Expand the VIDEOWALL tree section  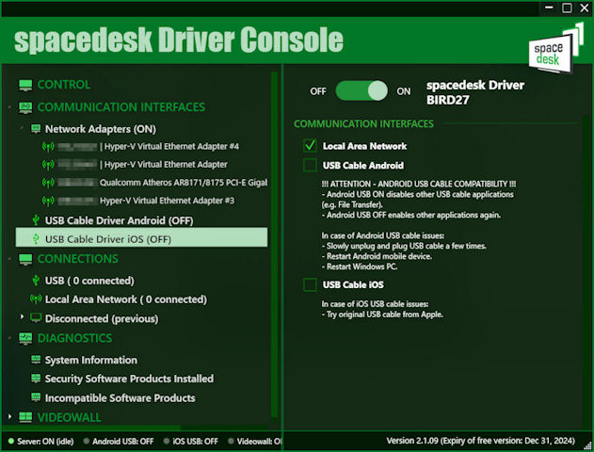[9, 416]
